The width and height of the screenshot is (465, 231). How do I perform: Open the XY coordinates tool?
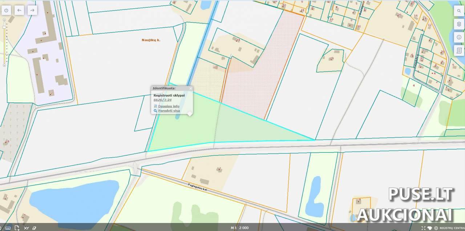pos(26,228)
